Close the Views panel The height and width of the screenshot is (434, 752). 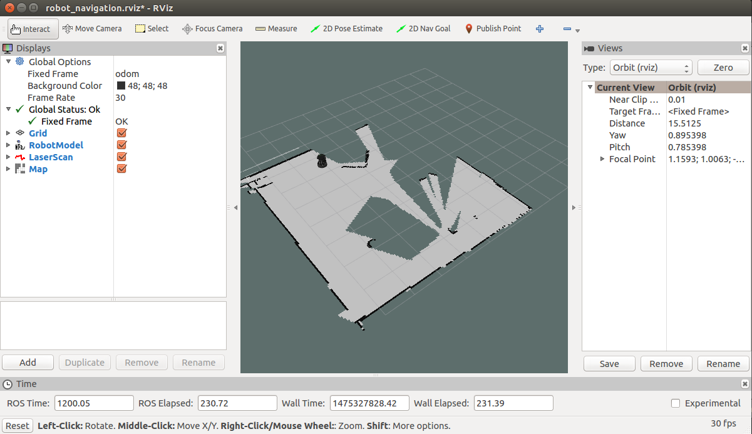click(x=745, y=48)
